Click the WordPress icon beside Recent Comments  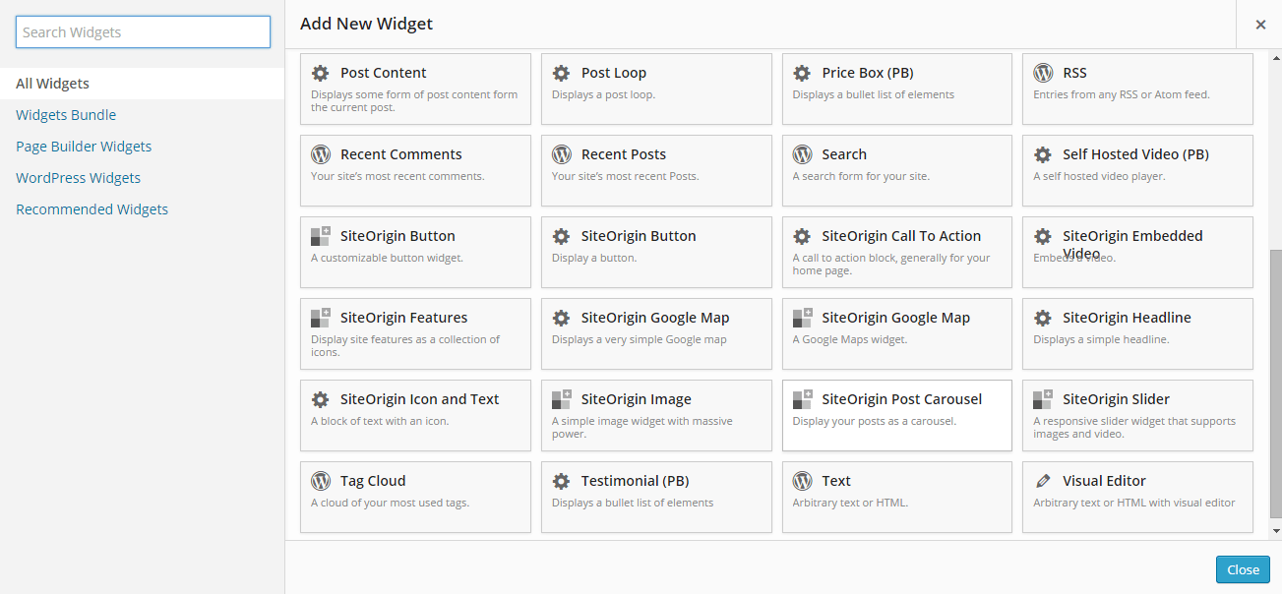click(x=320, y=154)
